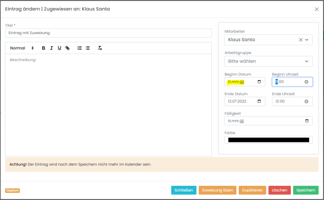Open the Normal text style dropdown
324x200 pixels.
(x=22, y=48)
